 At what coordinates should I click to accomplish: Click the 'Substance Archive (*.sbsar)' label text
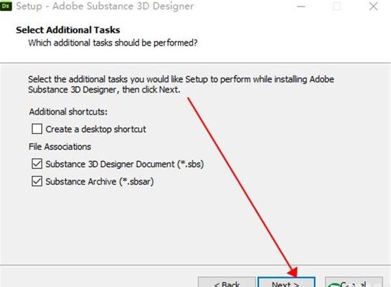(99, 181)
